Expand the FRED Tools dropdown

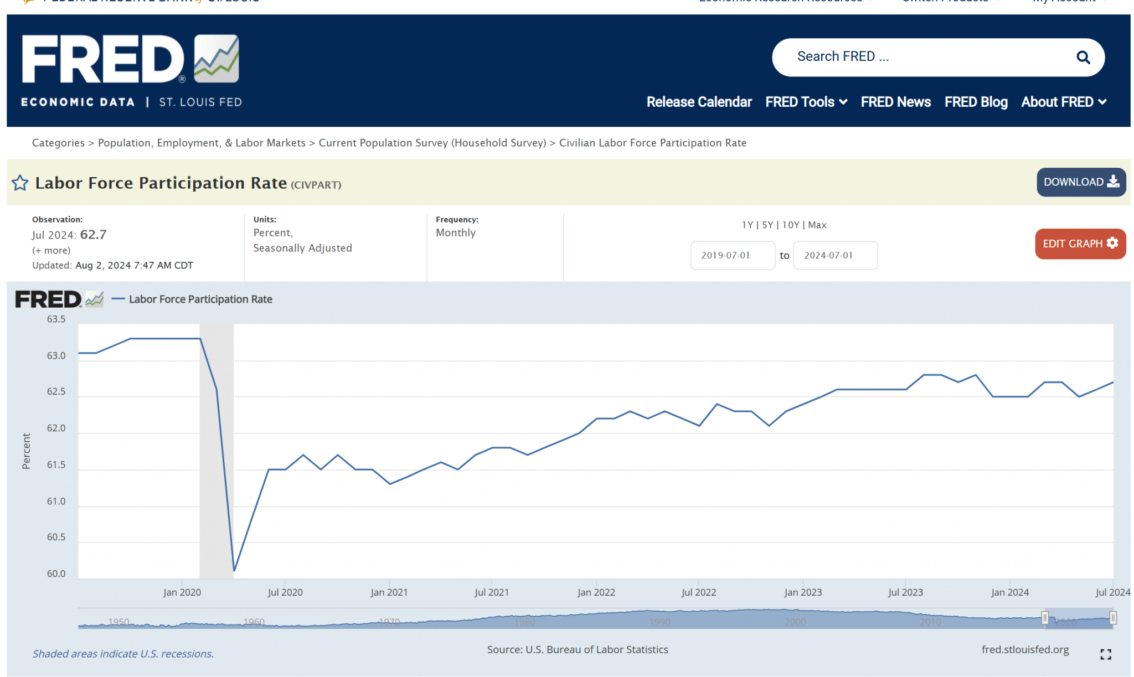click(x=806, y=102)
